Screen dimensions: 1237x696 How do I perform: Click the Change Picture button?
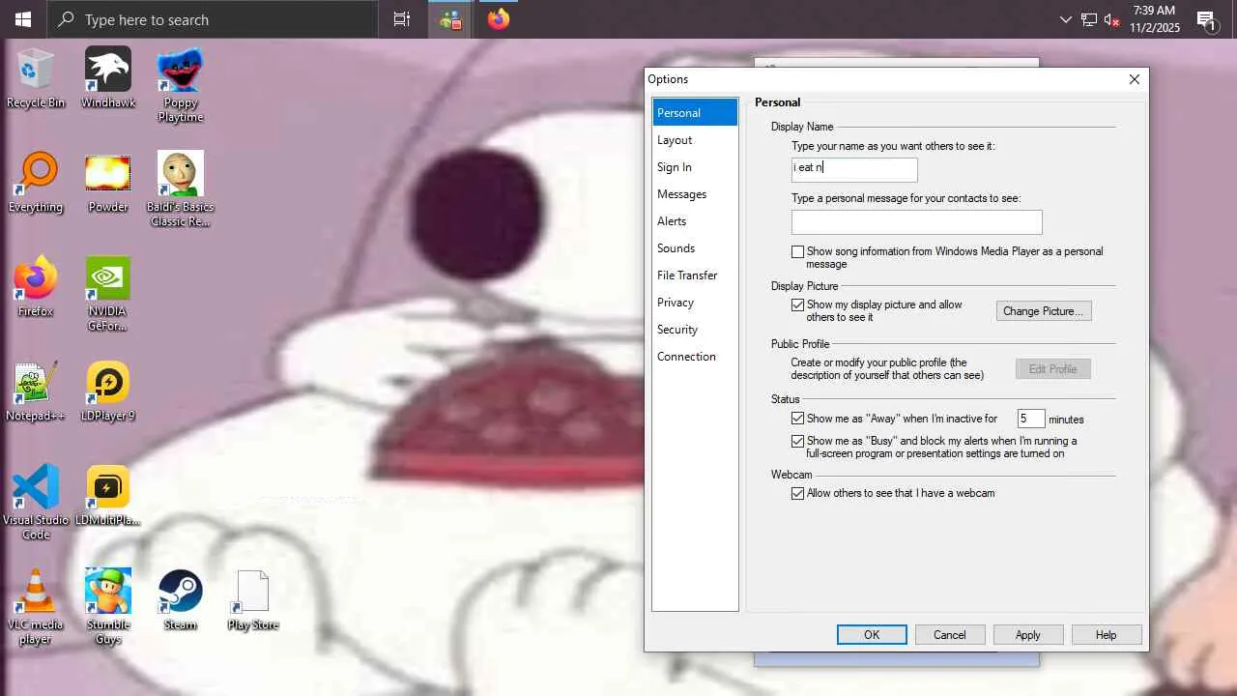coord(1044,311)
